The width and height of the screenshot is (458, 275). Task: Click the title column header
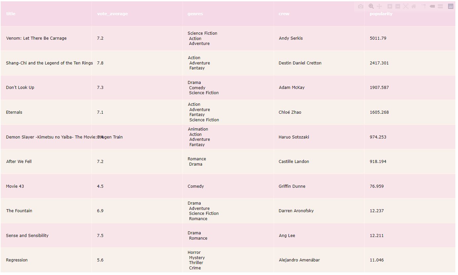pos(11,14)
